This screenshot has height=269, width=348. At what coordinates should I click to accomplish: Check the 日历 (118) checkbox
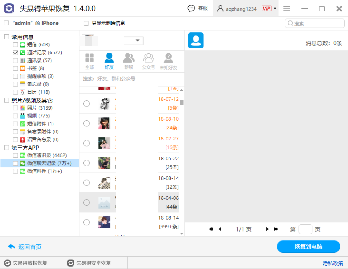15,92
